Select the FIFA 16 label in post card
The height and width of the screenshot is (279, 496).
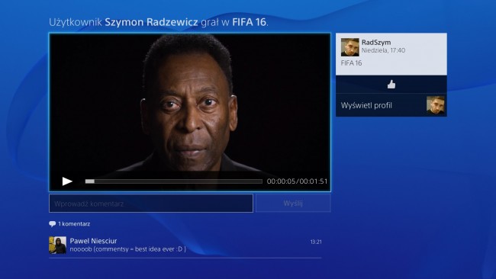tap(351, 63)
